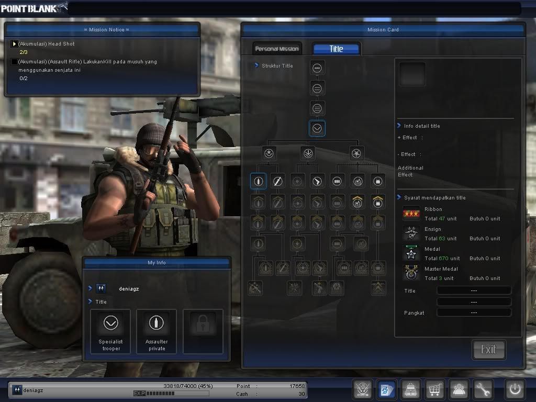Image resolution: width=536 pixels, height=402 pixels.
Task: Select the two-line title icon
Action: click(x=317, y=88)
